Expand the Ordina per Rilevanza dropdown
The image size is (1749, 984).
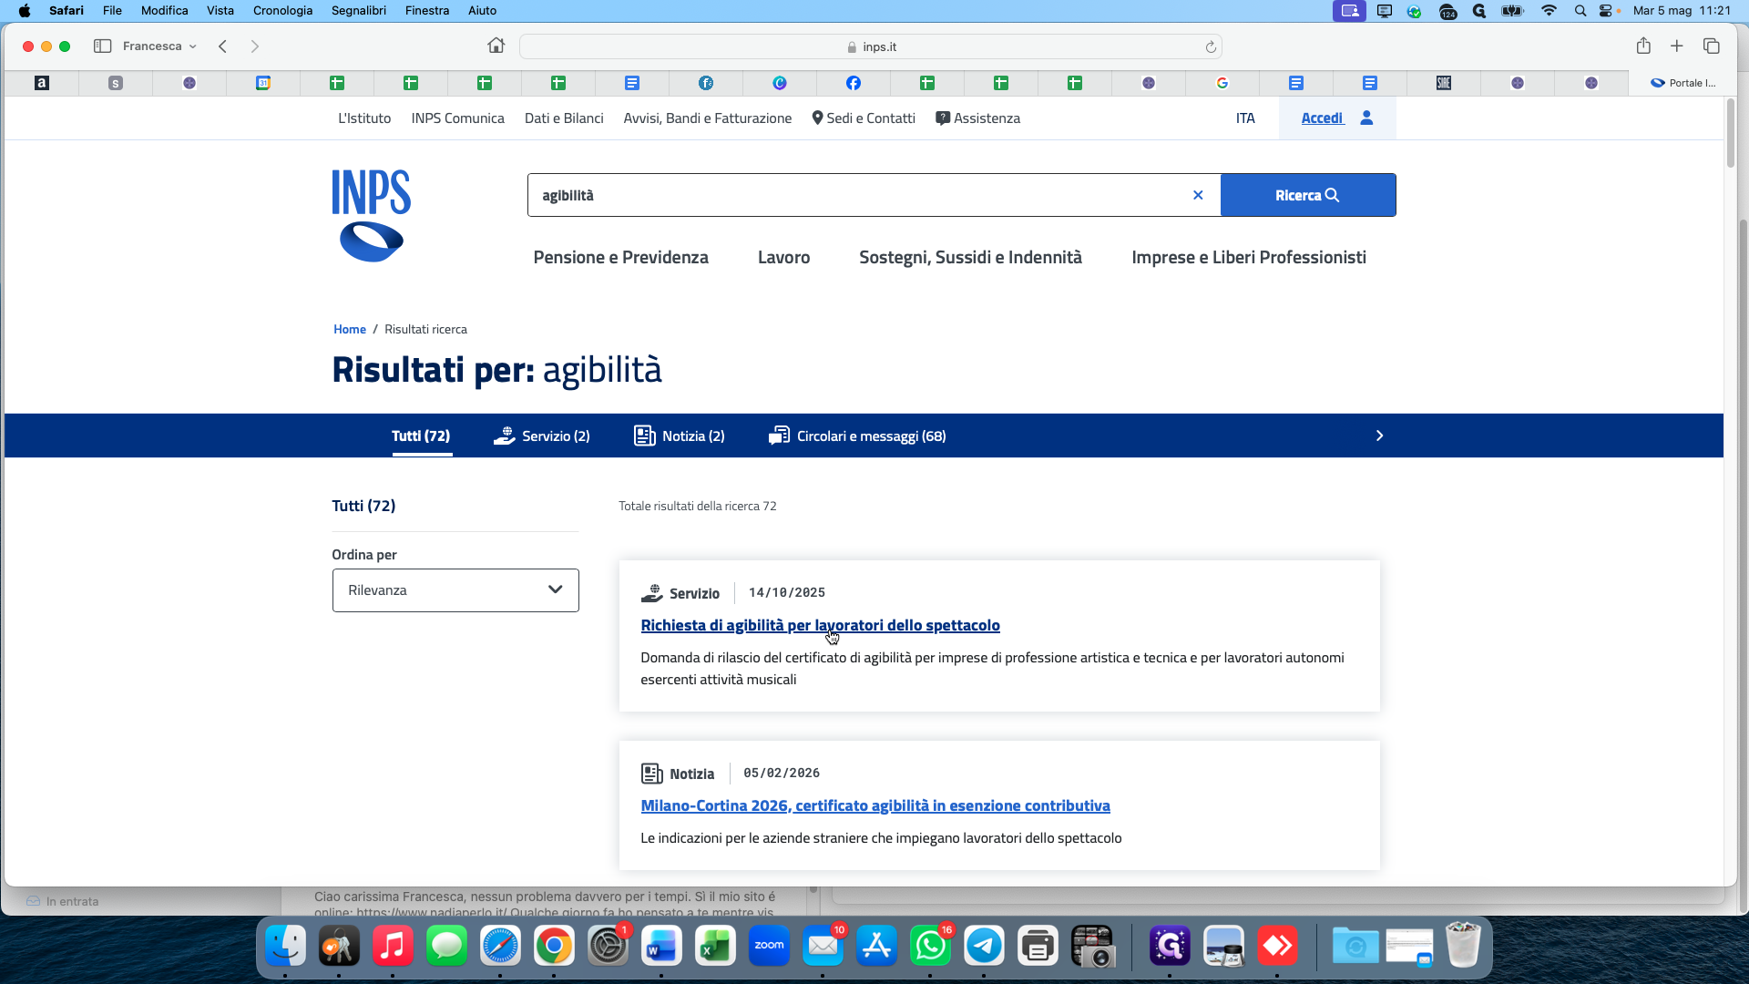pos(455,590)
